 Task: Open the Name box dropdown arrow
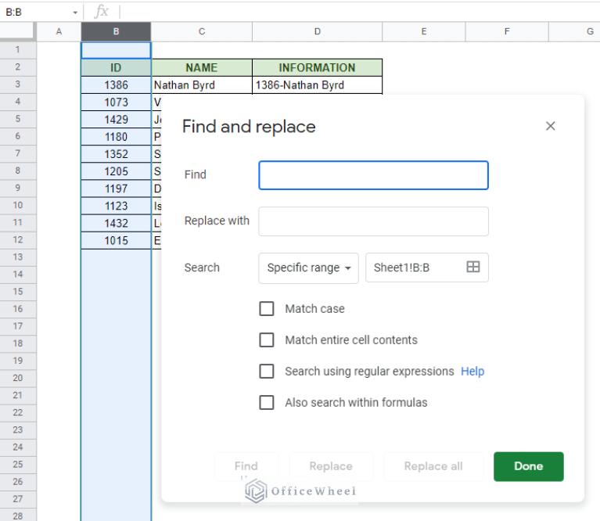point(75,13)
